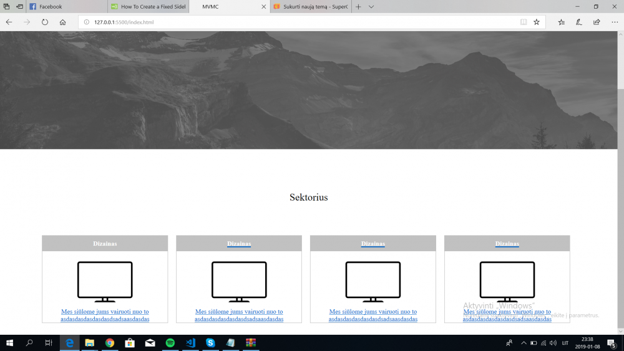Click the first Dizainas card header
The height and width of the screenshot is (351, 624).
point(105,243)
